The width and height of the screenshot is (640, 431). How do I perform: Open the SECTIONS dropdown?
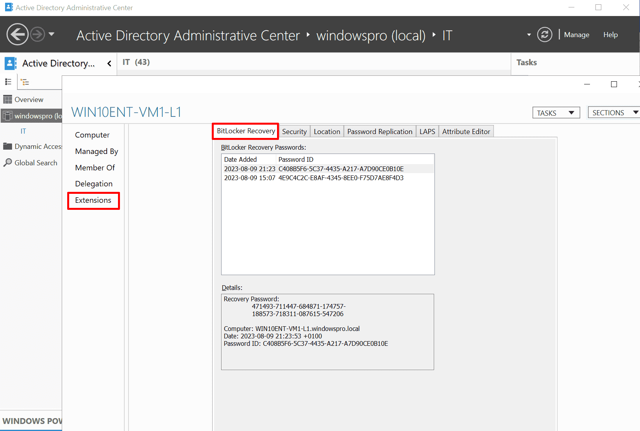coord(613,112)
